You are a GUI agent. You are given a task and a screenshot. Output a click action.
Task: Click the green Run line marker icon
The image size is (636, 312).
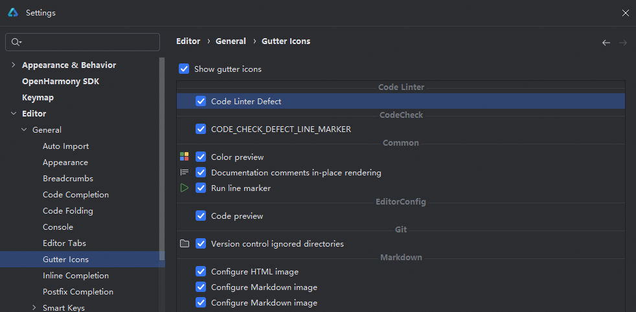pos(185,188)
